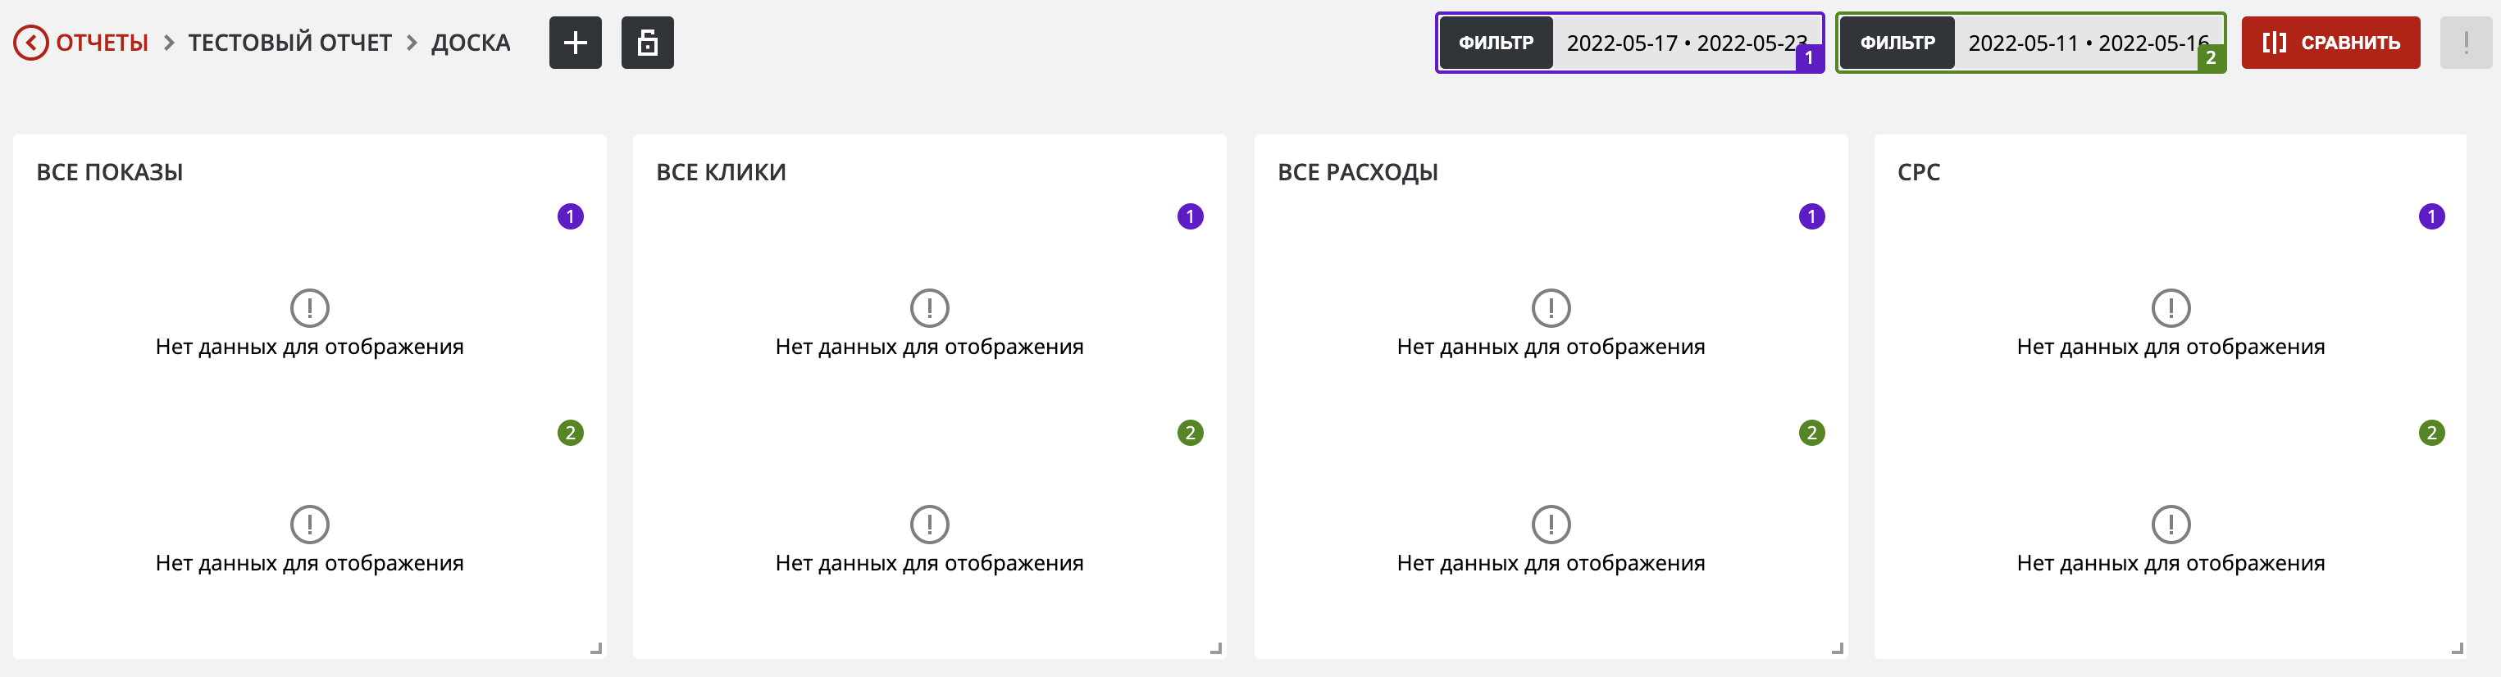This screenshot has height=677, width=2501.
Task: Click the green badge 2 in ВСЕ КЛИКИ
Action: (1191, 433)
